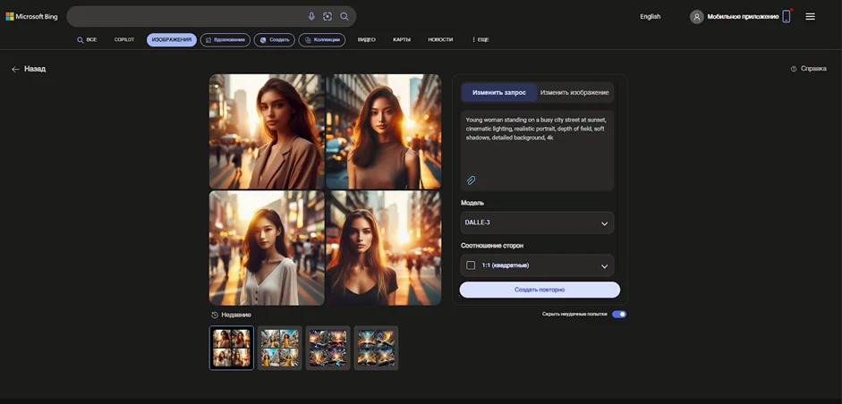Switch to Изменить изображение tab

tap(574, 92)
